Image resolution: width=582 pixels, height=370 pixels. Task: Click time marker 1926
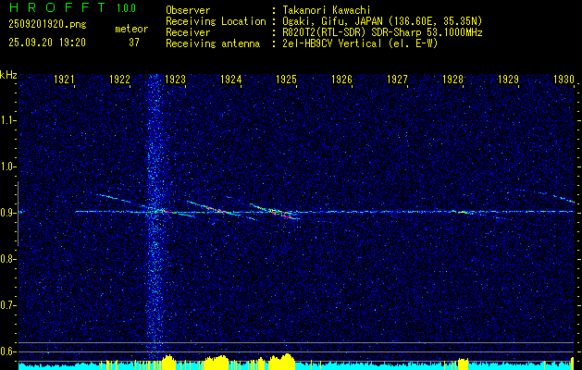pos(341,79)
